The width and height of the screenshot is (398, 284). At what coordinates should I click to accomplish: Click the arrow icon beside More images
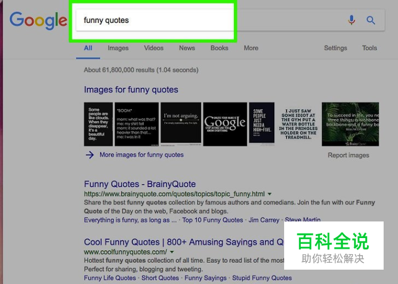click(x=90, y=155)
